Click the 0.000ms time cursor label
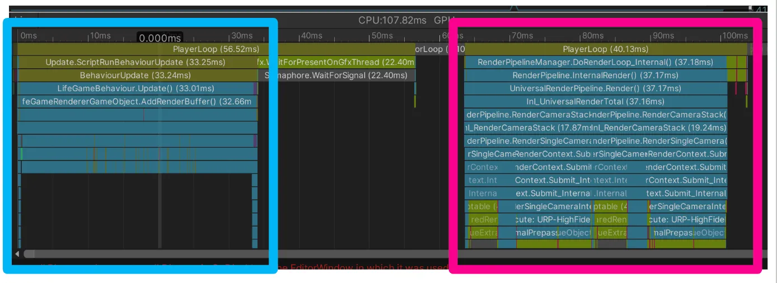 pyautogui.click(x=160, y=38)
